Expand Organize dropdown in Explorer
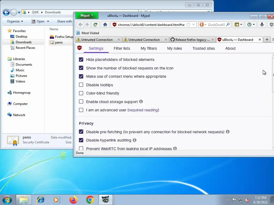 click(15, 21)
